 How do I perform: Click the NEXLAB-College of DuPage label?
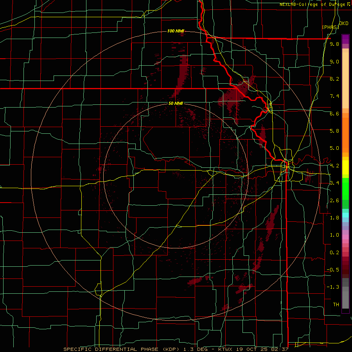pyautogui.click(x=312, y=4)
